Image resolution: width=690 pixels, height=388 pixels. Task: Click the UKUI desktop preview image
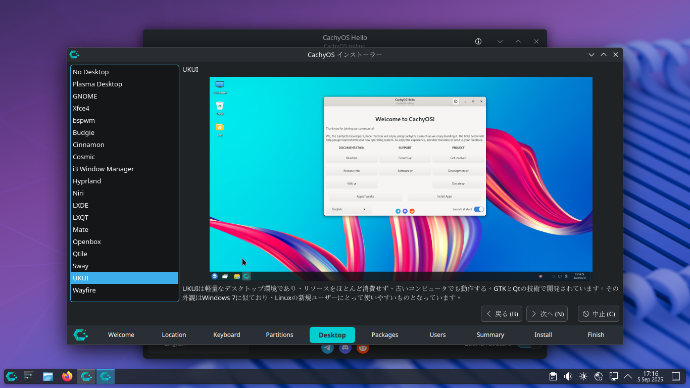pyautogui.click(x=401, y=178)
